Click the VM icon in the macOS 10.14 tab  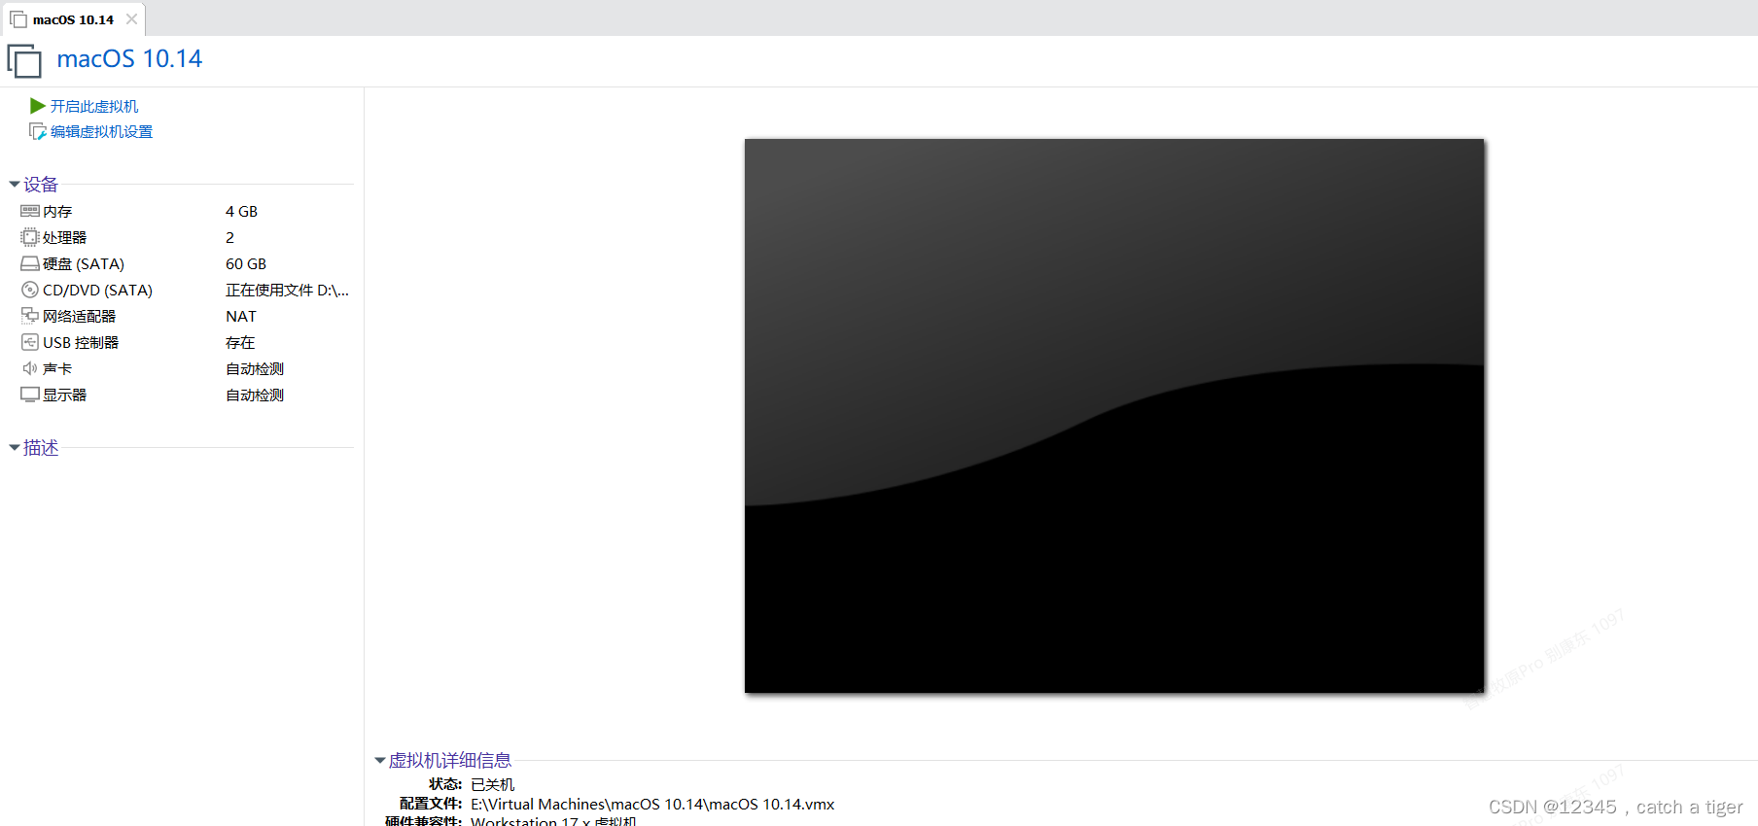18,19
